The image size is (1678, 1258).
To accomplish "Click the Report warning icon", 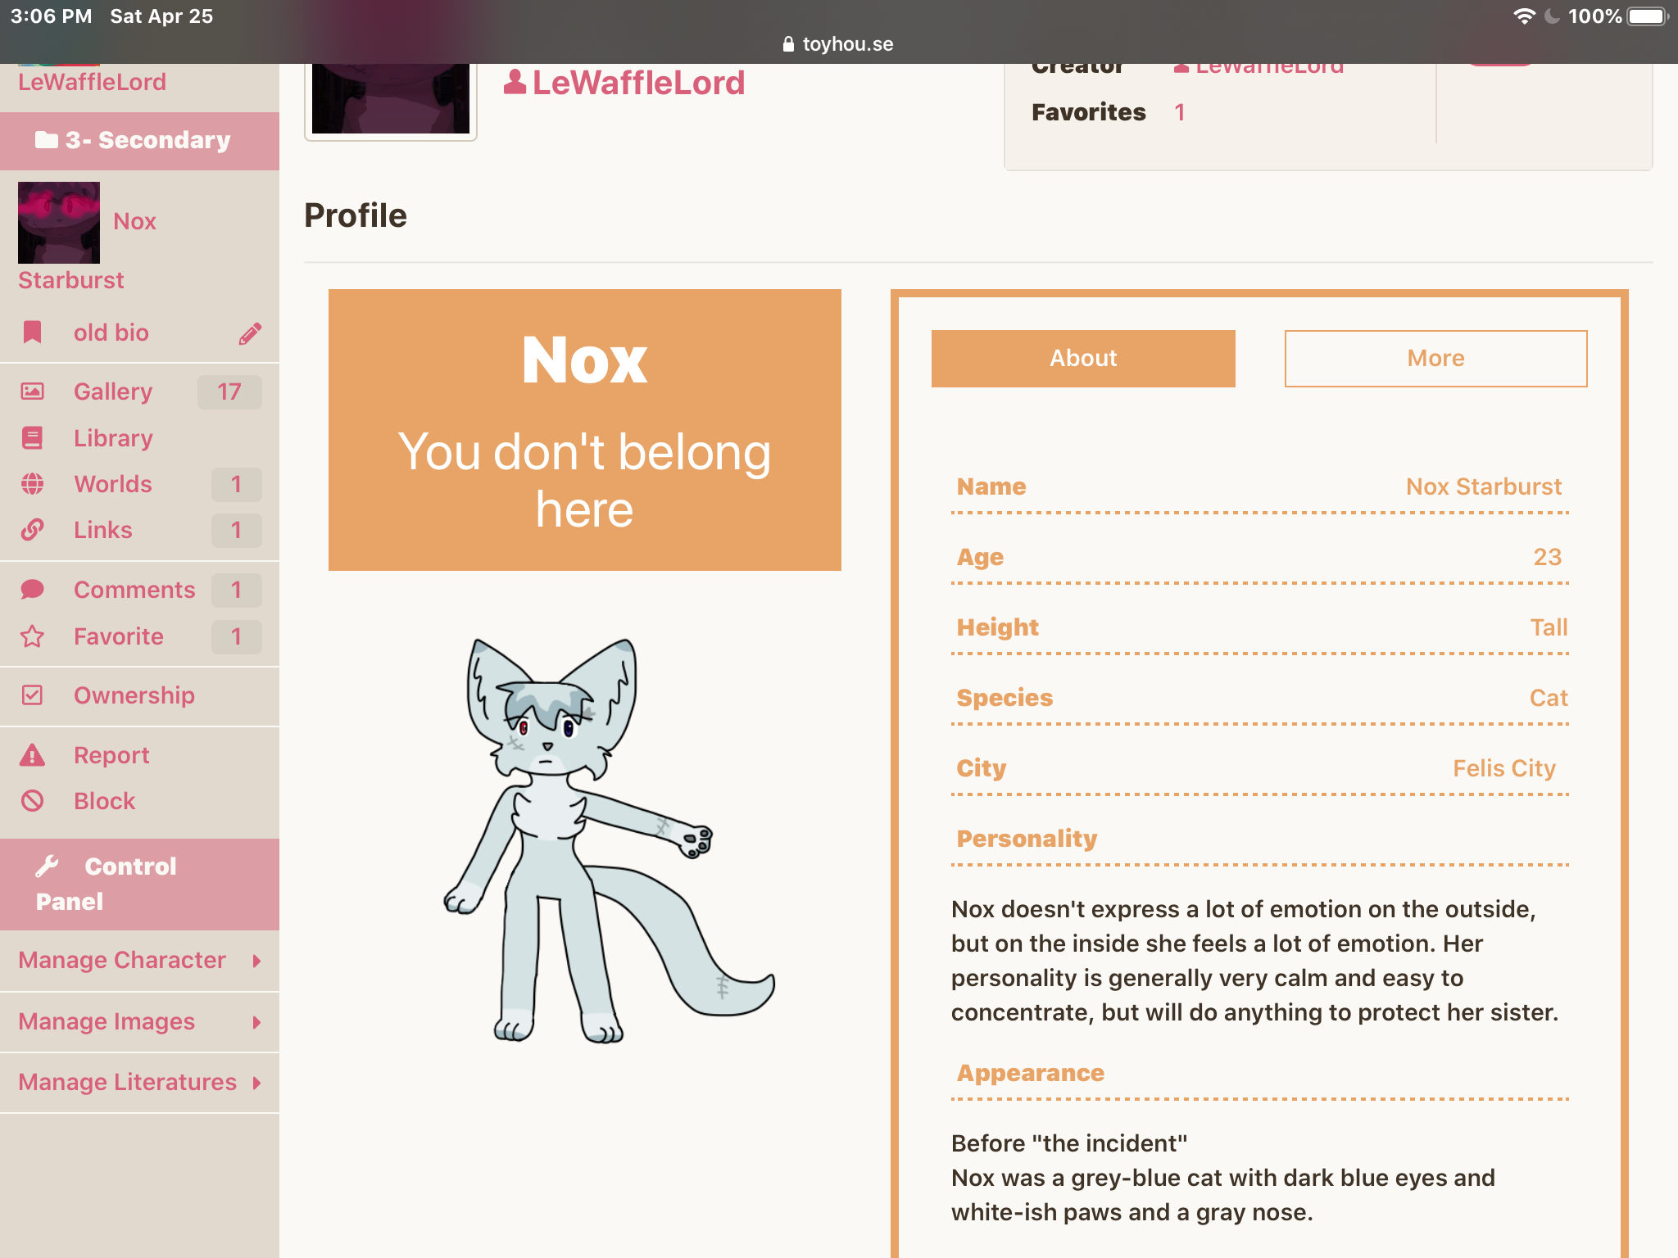I will point(33,754).
